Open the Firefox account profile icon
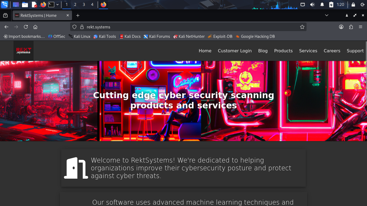This screenshot has width=367, height=206. point(341,27)
